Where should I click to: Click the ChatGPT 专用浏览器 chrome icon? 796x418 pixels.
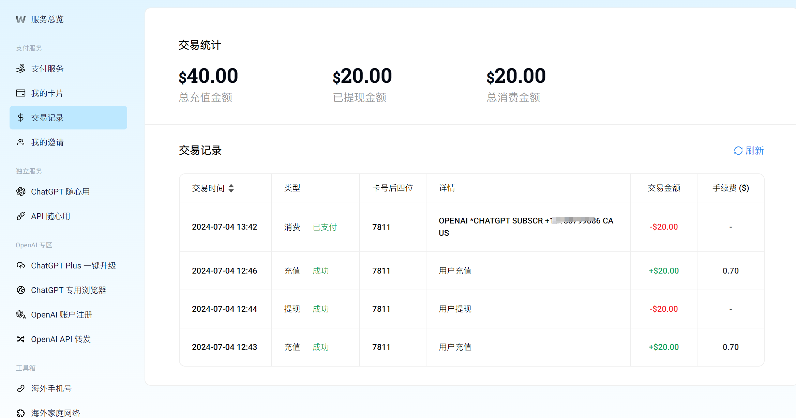[x=21, y=290]
